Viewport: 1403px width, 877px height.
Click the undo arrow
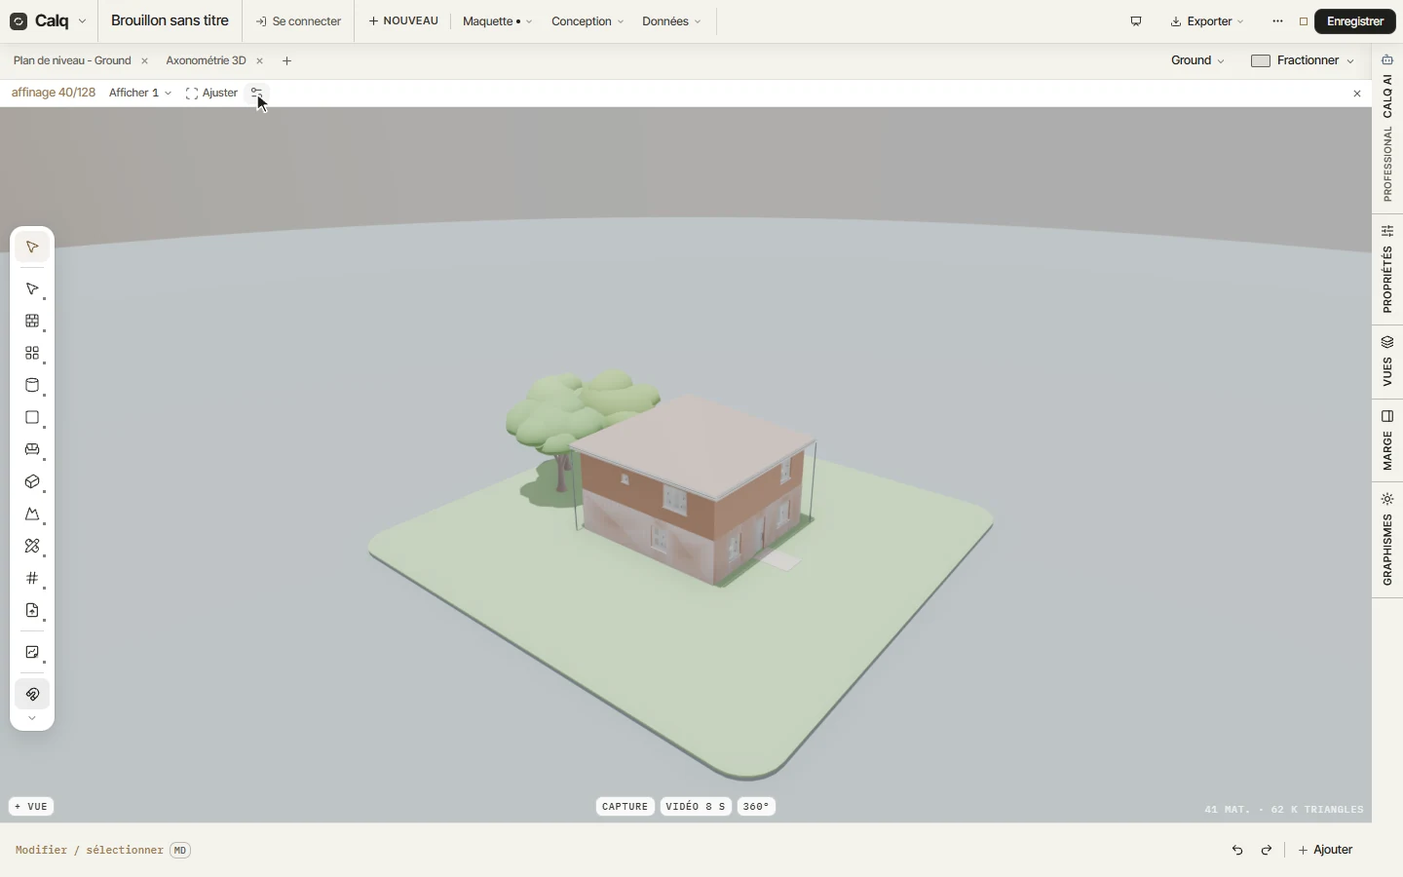1237,850
